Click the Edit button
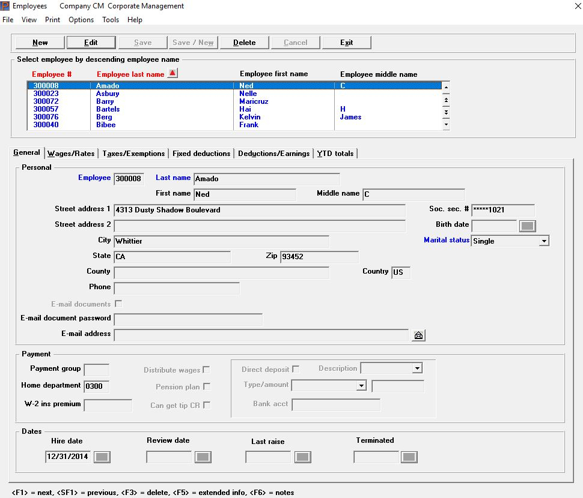 click(91, 43)
